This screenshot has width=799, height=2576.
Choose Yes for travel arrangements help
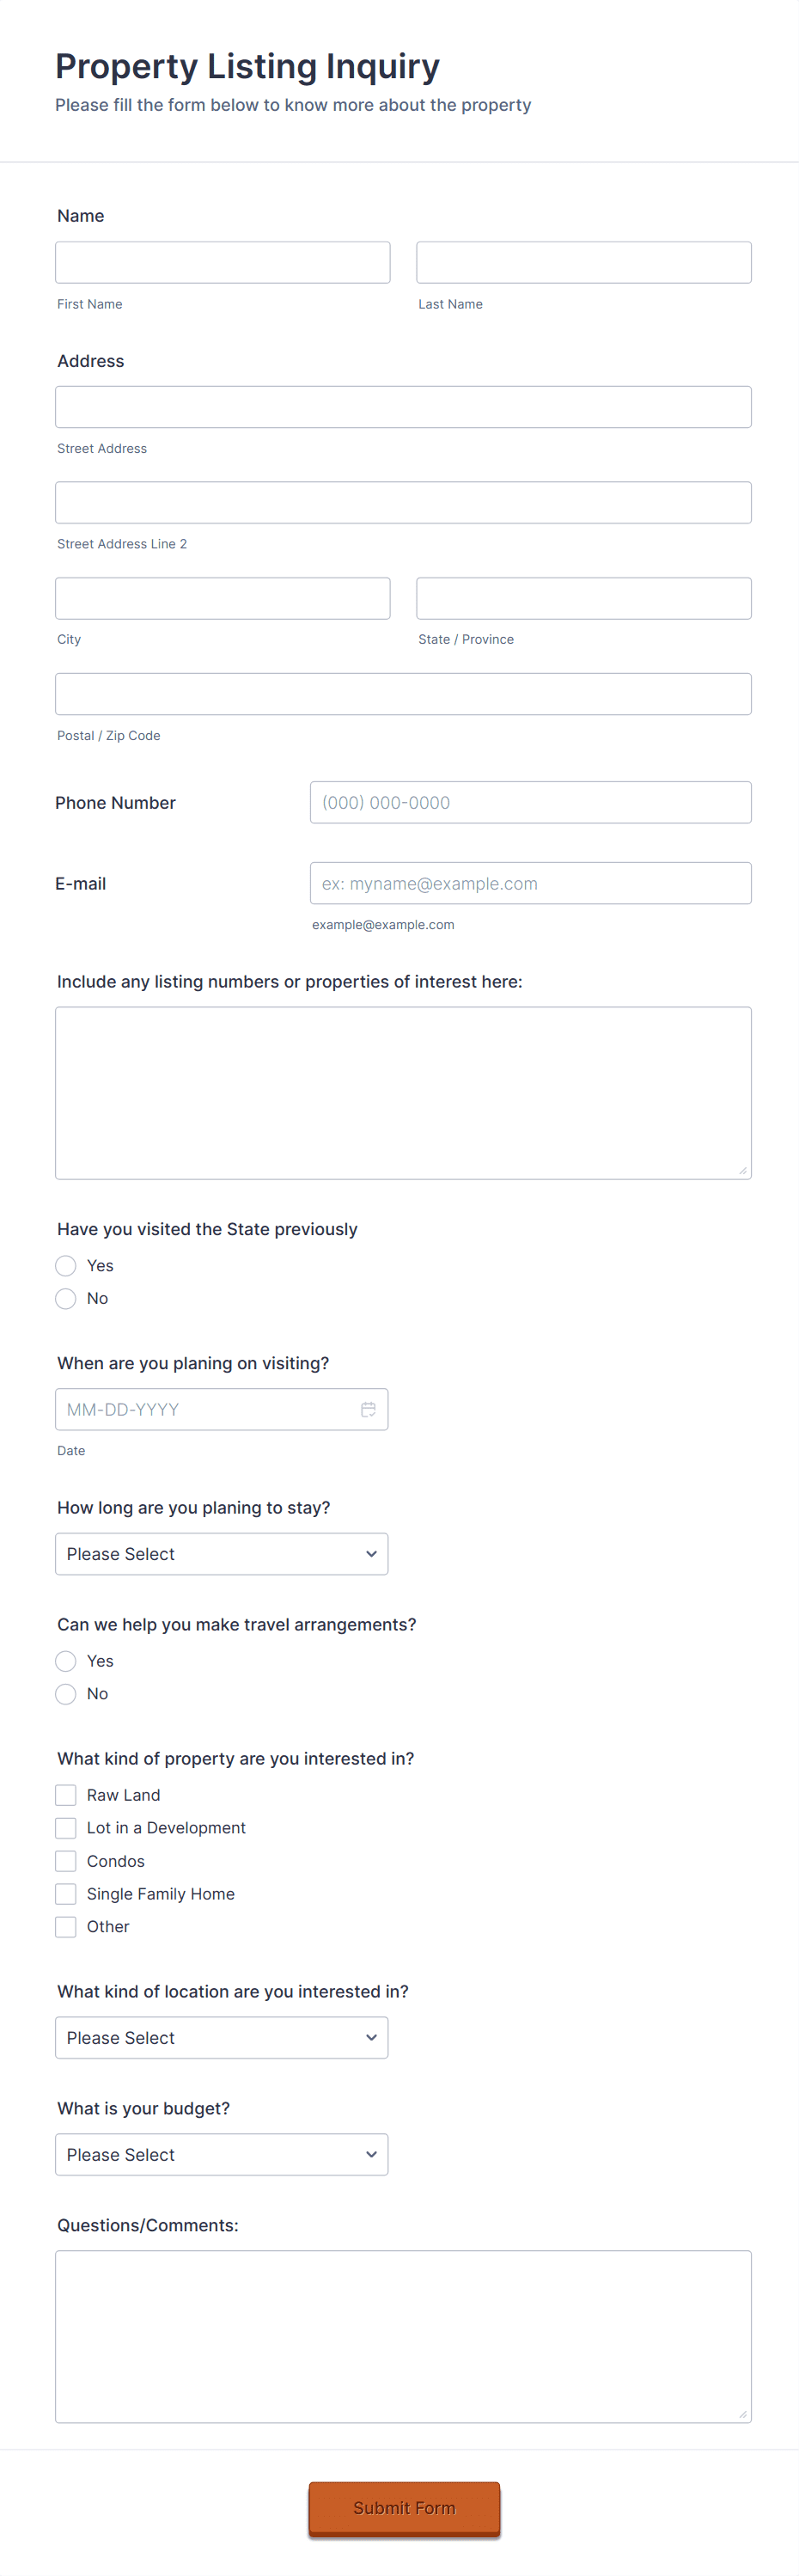pos(65,1660)
